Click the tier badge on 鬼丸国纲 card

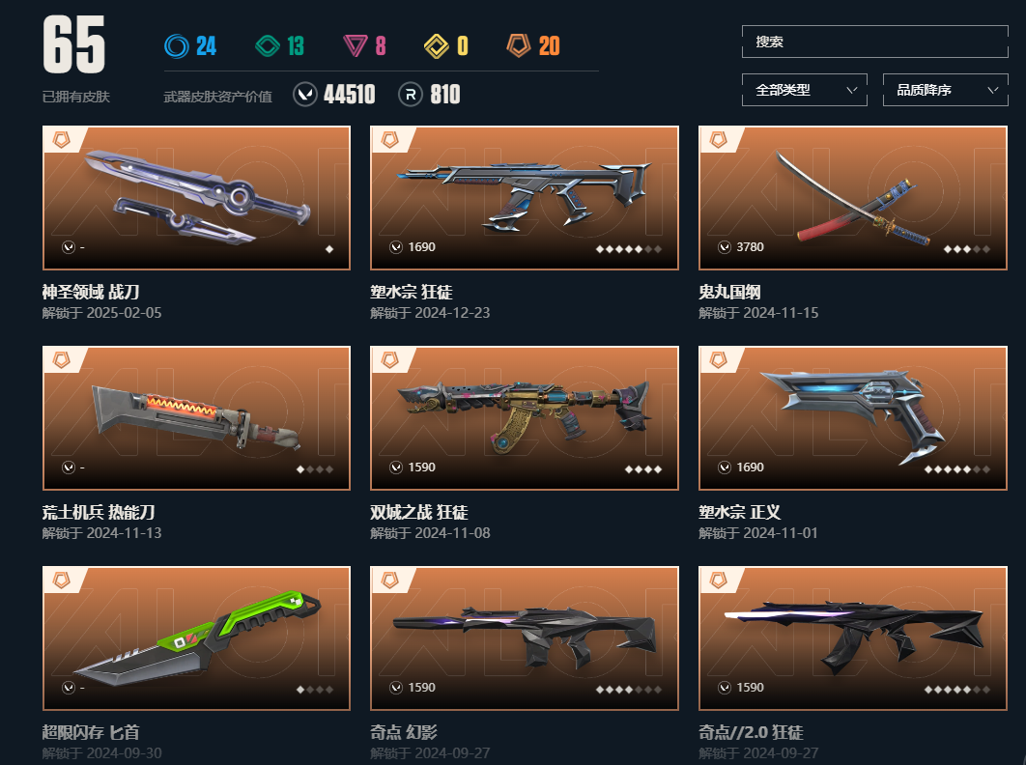coord(719,140)
